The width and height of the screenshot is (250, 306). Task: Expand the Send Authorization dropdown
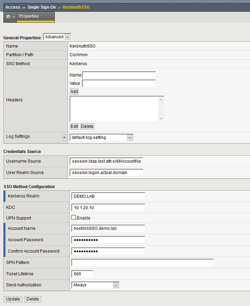point(95,285)
